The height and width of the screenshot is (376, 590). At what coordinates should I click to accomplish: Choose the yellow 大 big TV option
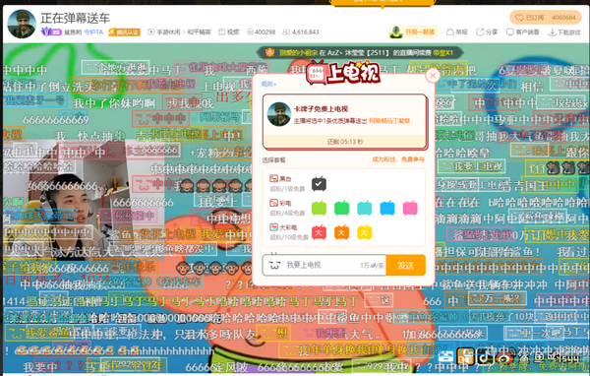click(364, 232)
